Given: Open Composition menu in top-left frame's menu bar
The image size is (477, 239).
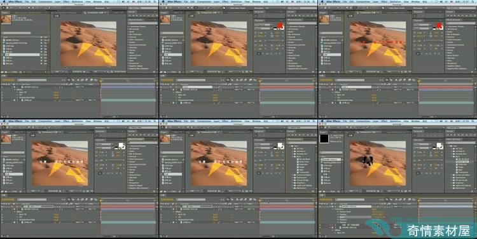Looking at the screenshot, I should [45, 1].
